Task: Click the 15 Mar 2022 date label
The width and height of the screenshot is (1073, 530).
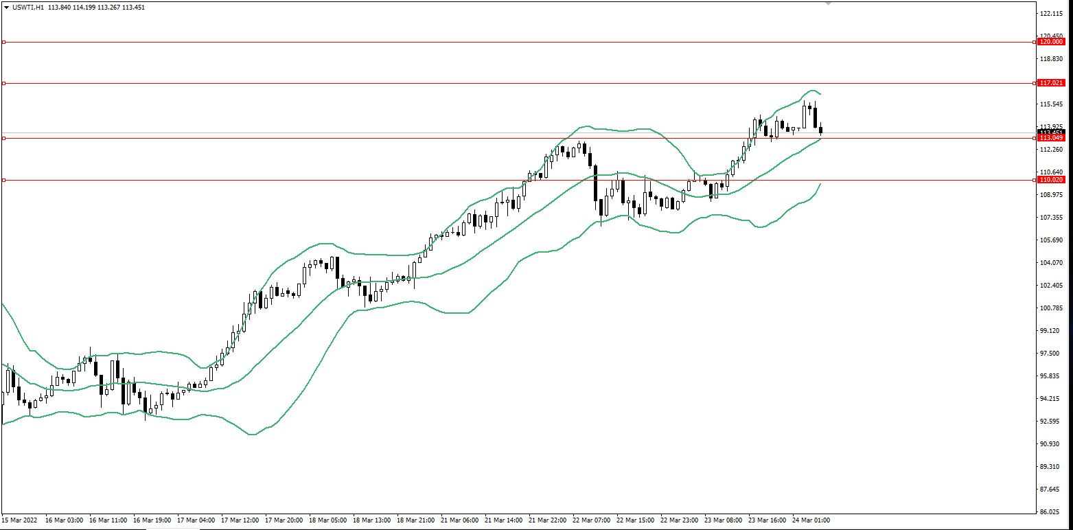Action: (x=19, y=520)
